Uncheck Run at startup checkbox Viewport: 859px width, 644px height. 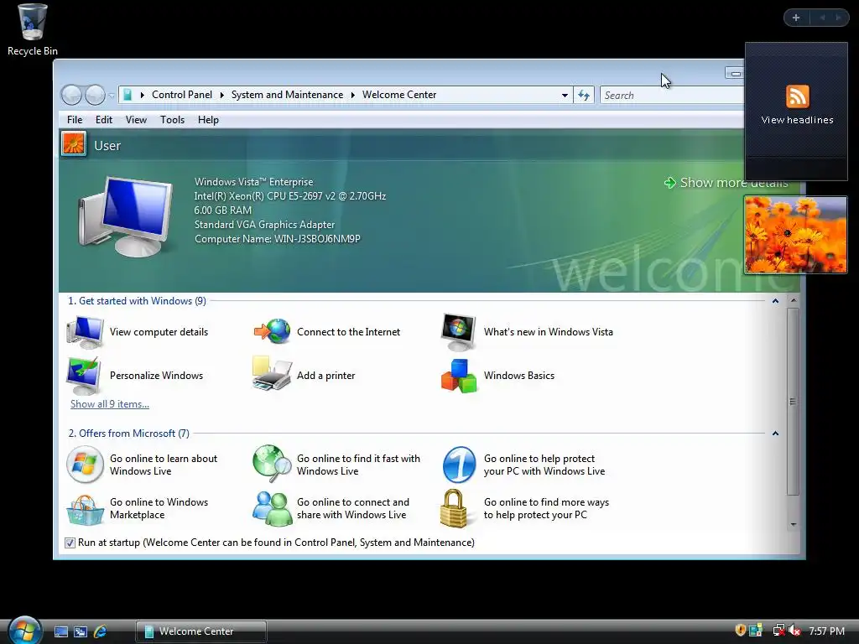point(70,543)
